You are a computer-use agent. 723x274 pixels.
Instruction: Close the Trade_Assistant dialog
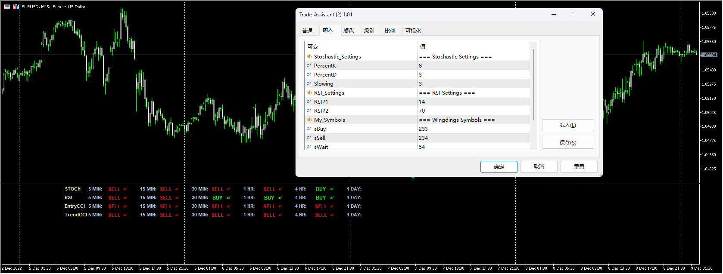[x=593, y=14]
